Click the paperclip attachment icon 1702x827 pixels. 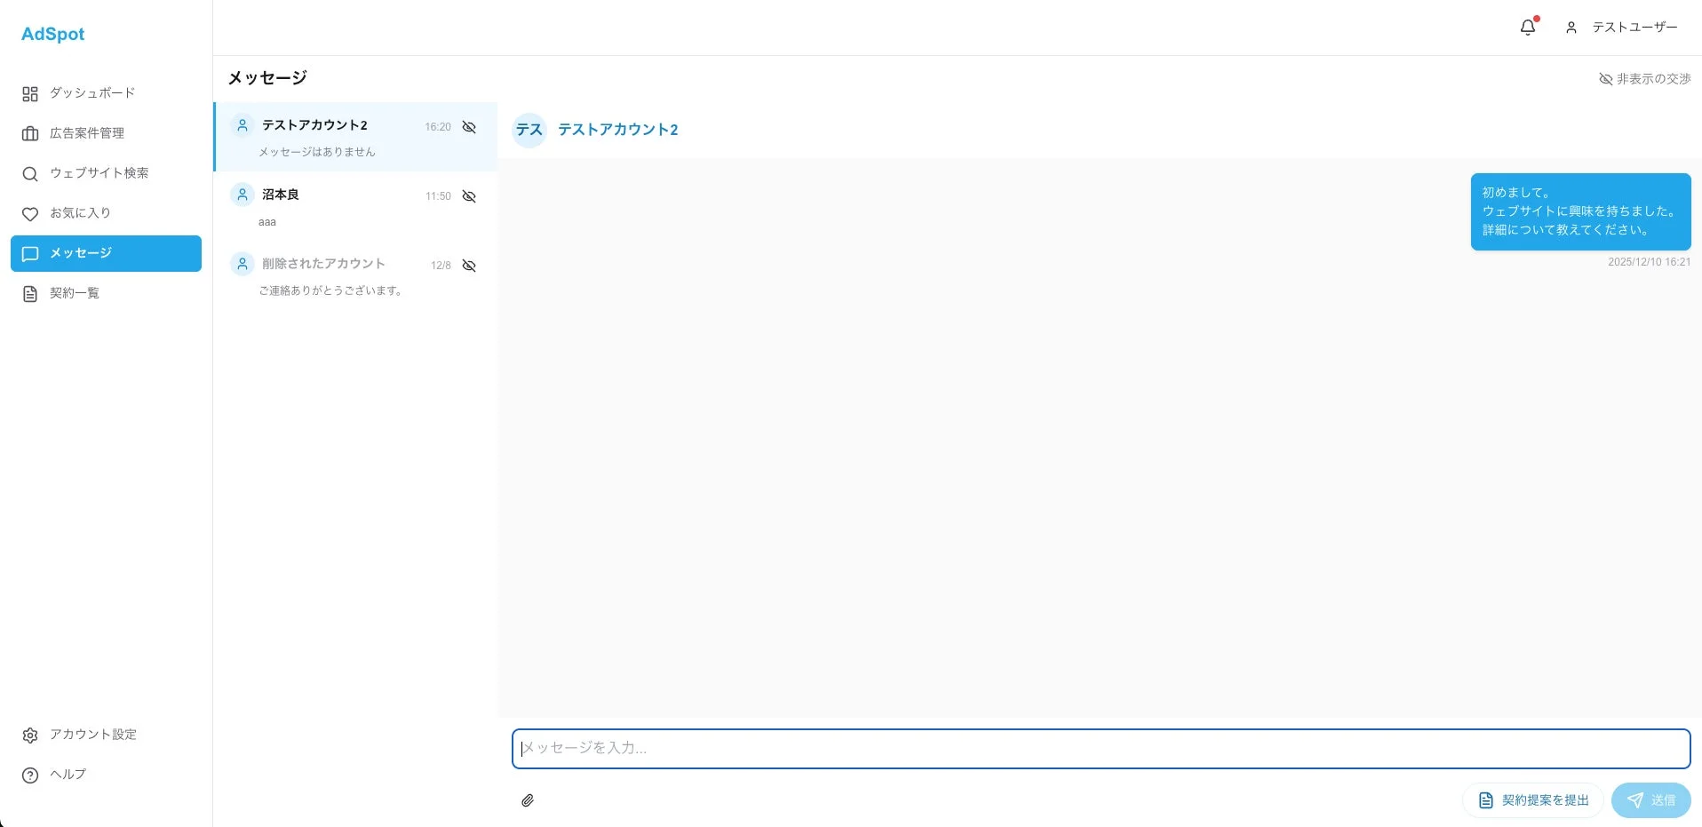coord(528,800)
